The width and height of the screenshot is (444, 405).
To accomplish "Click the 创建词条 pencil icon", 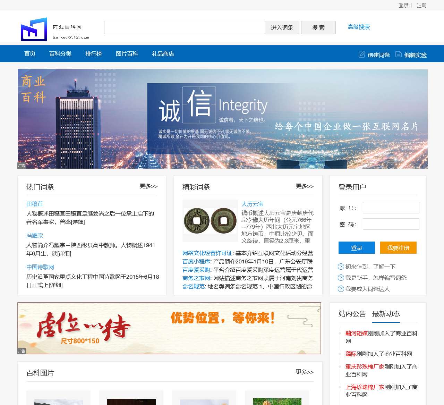I will pyautogui.click(x=362, y=54).
